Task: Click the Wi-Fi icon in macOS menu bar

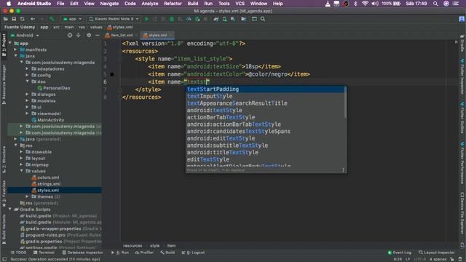Action: tap(365, 4)
